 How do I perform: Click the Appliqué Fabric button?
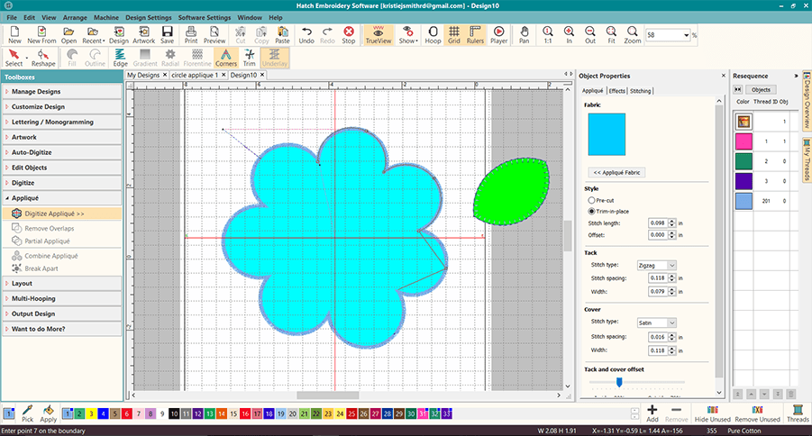click(x=616, y=171)
